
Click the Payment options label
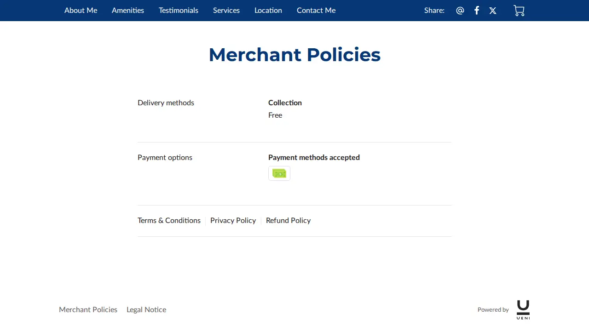coord(165,158)
